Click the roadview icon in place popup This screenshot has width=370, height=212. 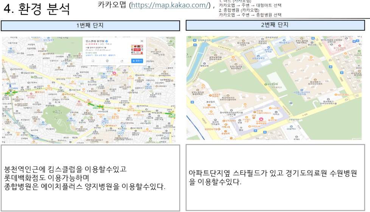[x=107, y=61]
